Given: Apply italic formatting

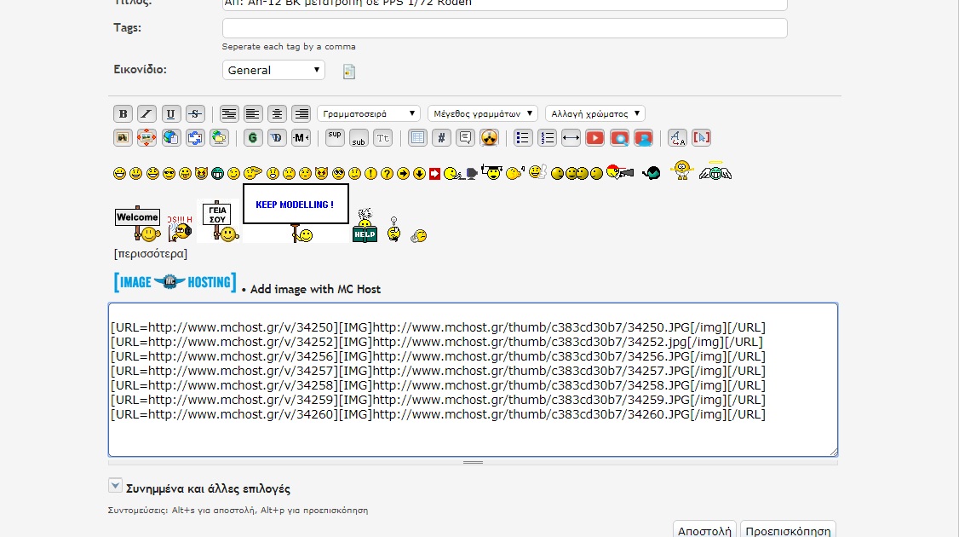Looking at the screenshot, I should coord(146,114).
